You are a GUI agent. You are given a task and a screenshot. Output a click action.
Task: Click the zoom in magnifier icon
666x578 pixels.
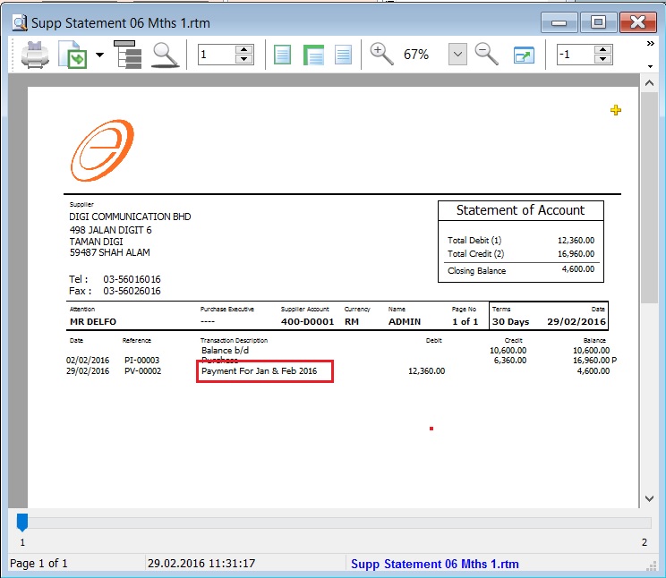tap(382, 55)
